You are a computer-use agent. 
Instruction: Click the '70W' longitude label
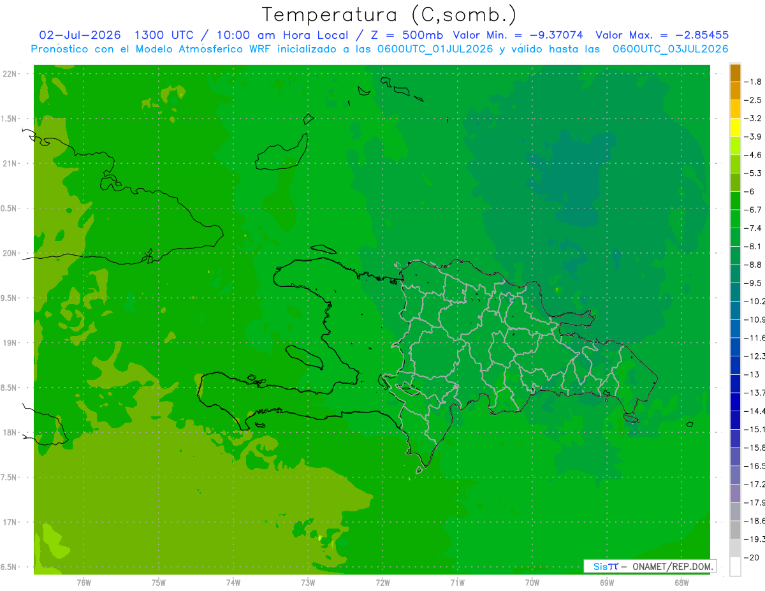tap(532, 582)
